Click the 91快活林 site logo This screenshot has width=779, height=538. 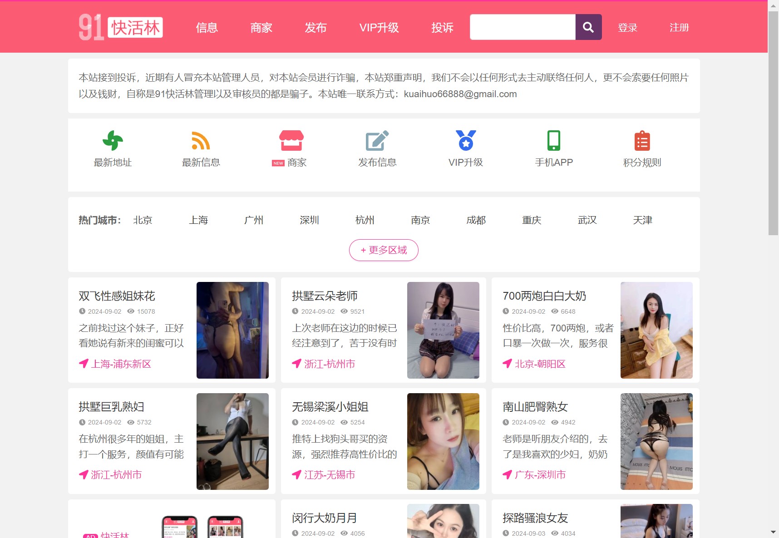(121, 27)
